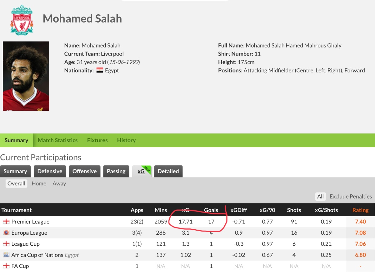This screenshot has height=274, width=375.
Task: Switch to the Away filter
Action: tap(59, 183)
